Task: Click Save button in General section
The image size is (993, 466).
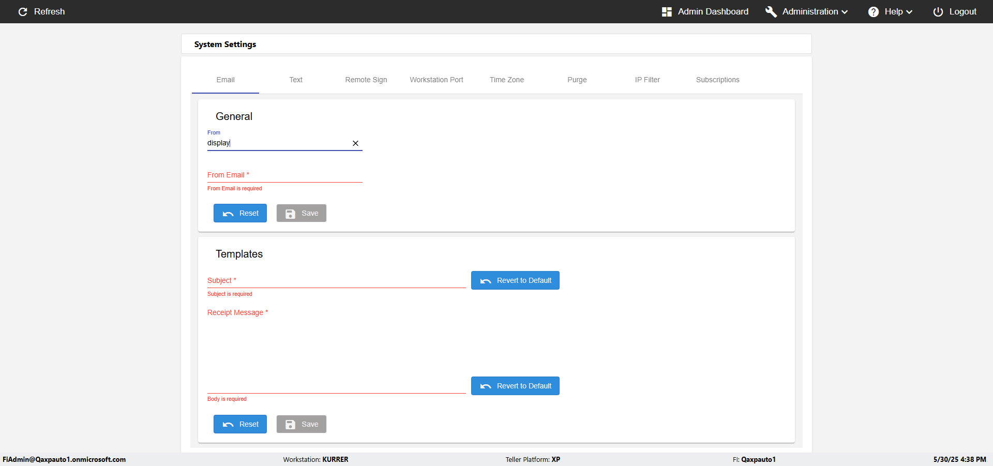Action: [x=302, y=213]
